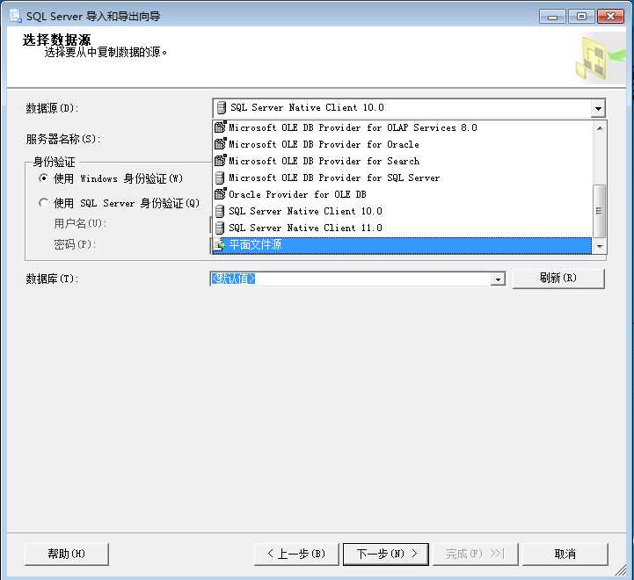Minimize the wizard window
This screenshot has width=634, height=580.
click(552, 17)
